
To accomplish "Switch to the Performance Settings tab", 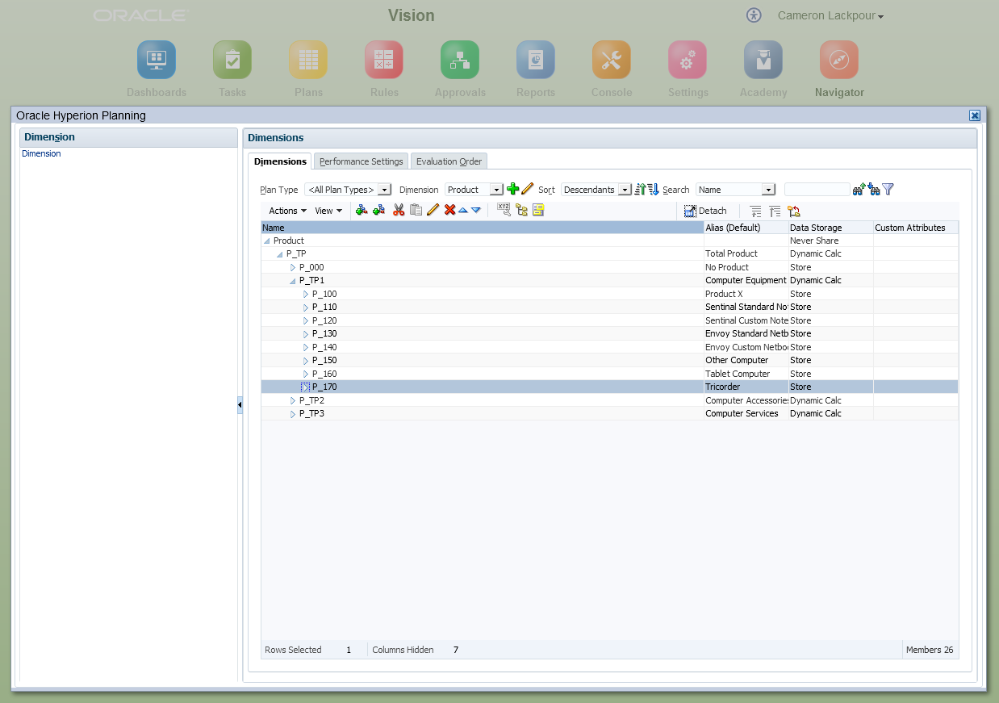I will (361, 161).
